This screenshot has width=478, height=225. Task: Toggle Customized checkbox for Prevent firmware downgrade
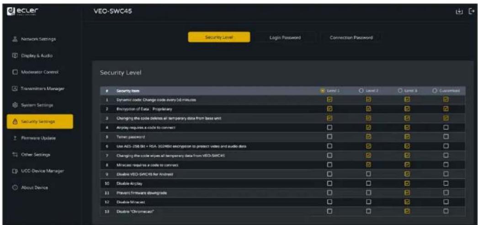(x=446, y=193)
